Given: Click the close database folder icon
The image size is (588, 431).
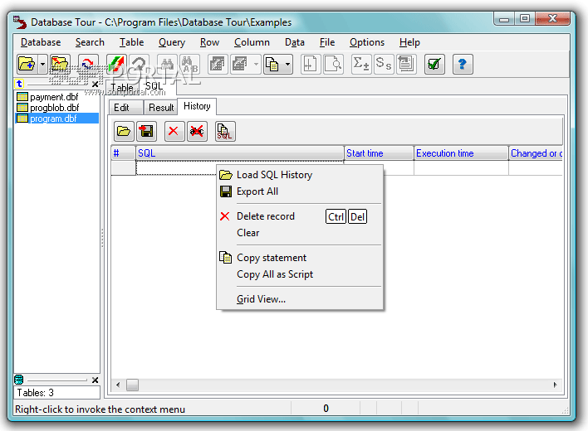Looking at the screenshot, I should click(x=60, y=65).
